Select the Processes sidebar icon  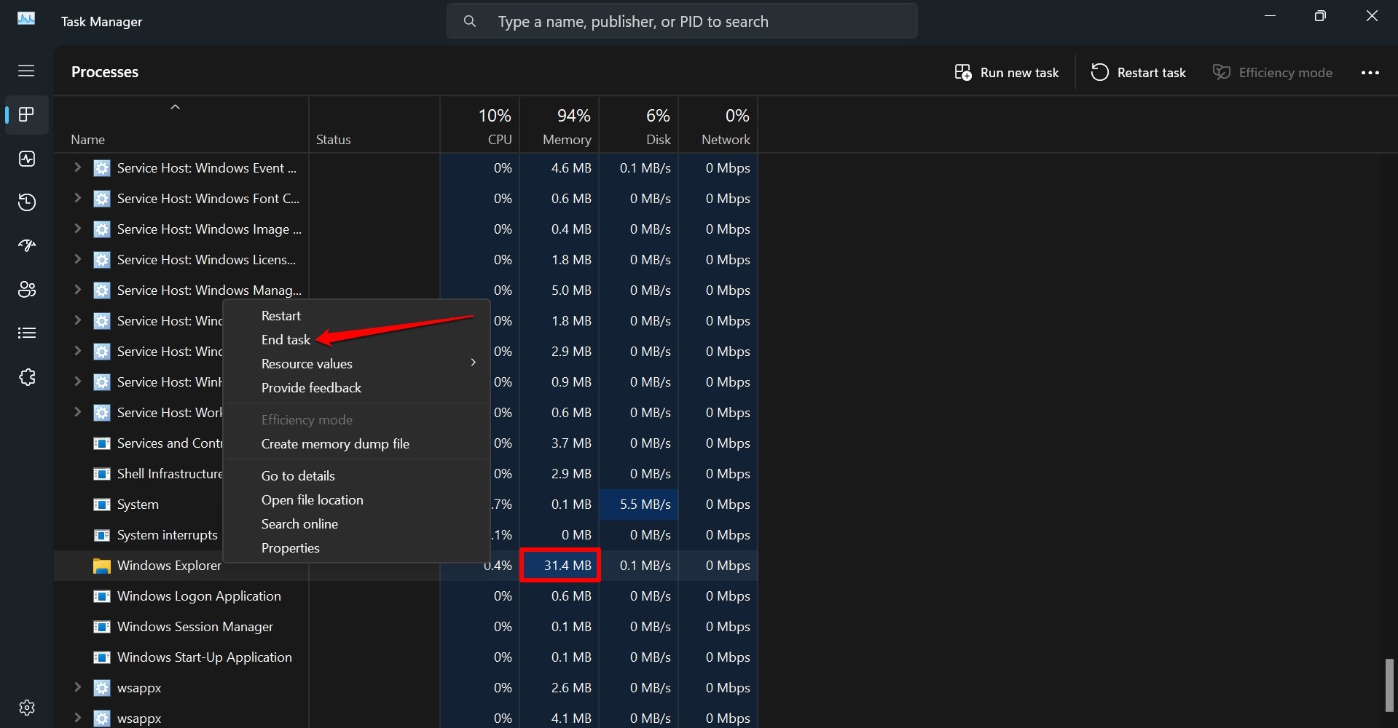tap(26, 114)
